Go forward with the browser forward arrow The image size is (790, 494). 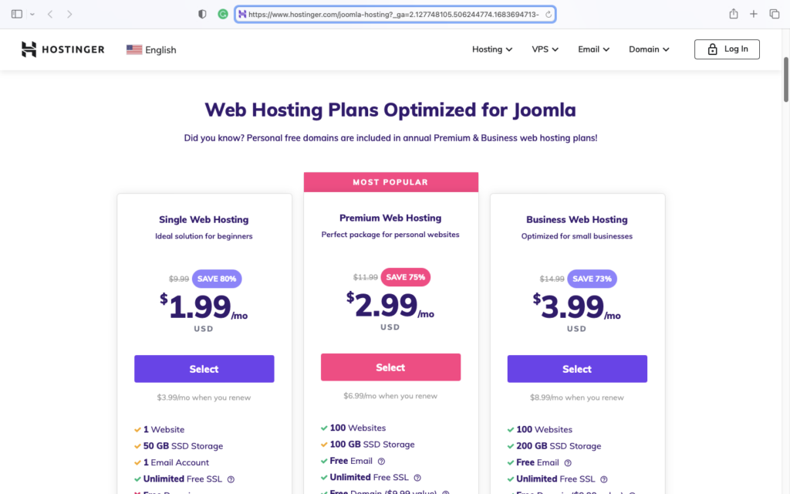[x=69, y=14]
